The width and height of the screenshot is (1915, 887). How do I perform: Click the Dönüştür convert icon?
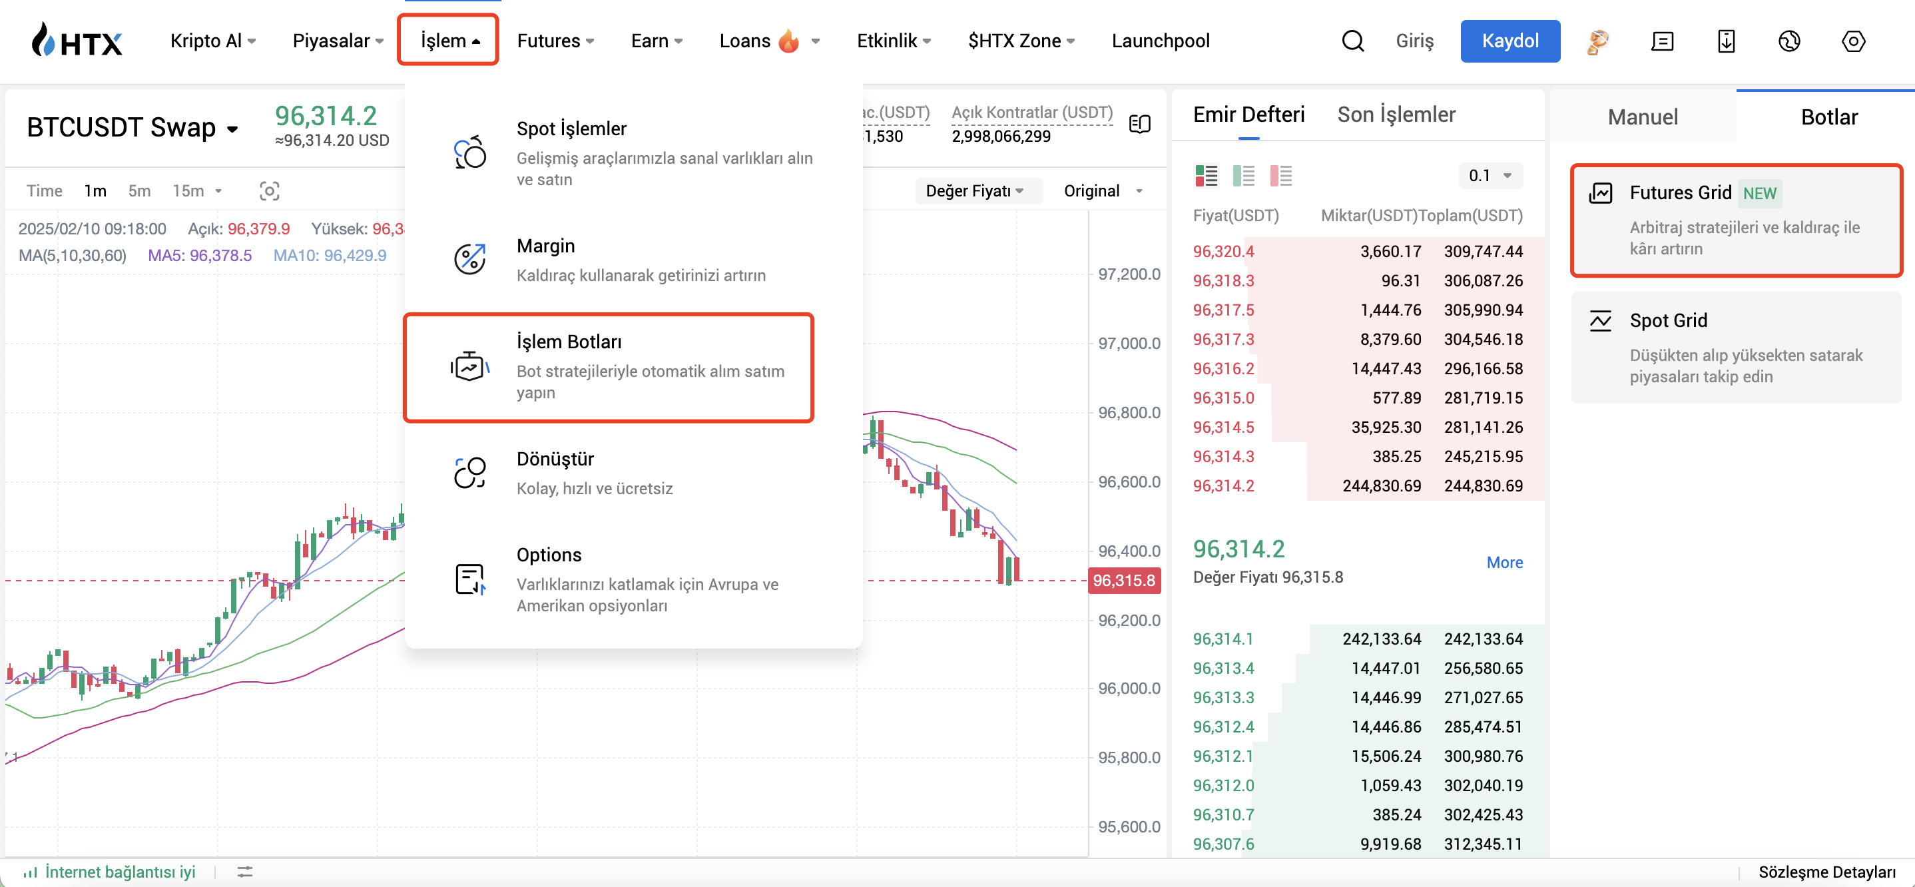point(470,473)
